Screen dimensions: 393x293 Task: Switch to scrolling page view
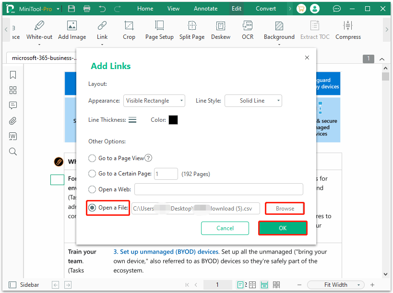click(x=264, y=285)
